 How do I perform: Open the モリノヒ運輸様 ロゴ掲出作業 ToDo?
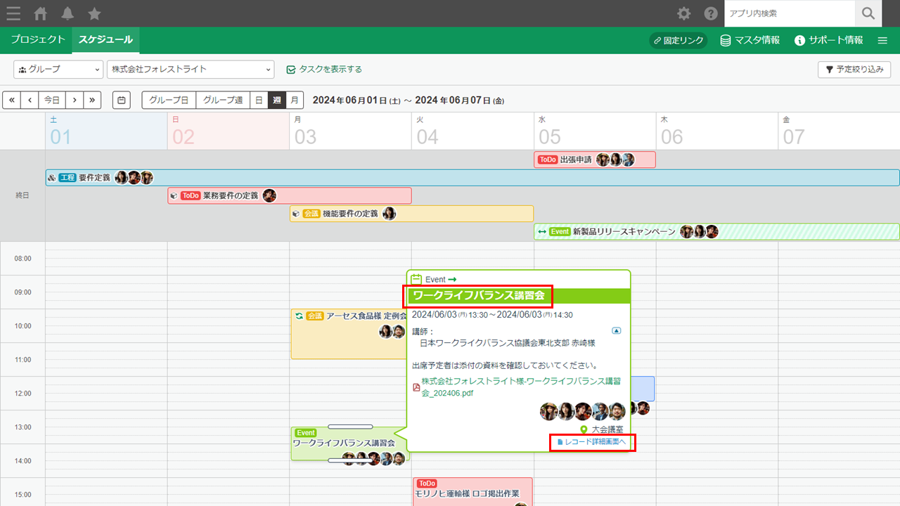pyautogui.click(x=472, y=492)
